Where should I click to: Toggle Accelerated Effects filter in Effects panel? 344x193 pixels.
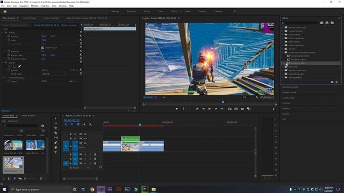(x=321, y=23)
